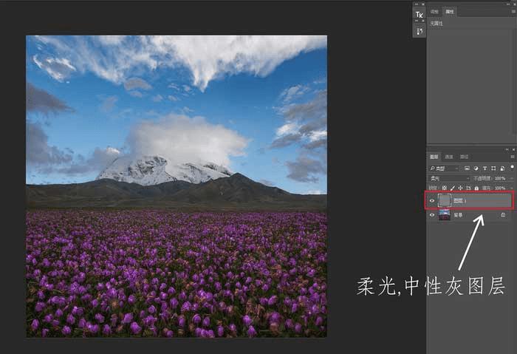Open the fill 100% slider dropdown

(x=511, y=188)
